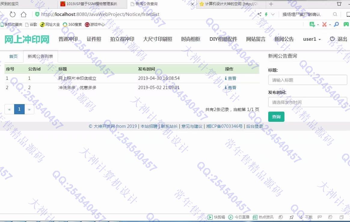Expand the scissors screenshot dropdown arrow
Screen dimensions: 350x222
coord(330,25)
